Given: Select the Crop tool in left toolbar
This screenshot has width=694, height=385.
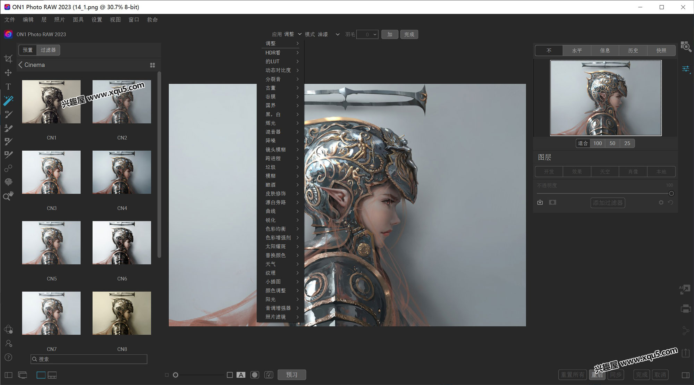Looking at the screenshot, I should tap(8, 59).
